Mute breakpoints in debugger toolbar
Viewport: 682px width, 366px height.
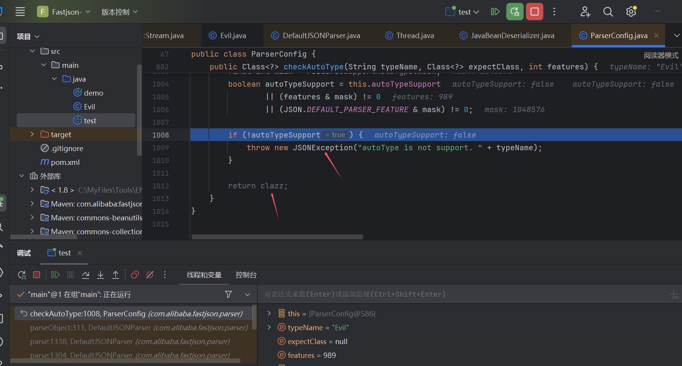[x=150, y=275]
